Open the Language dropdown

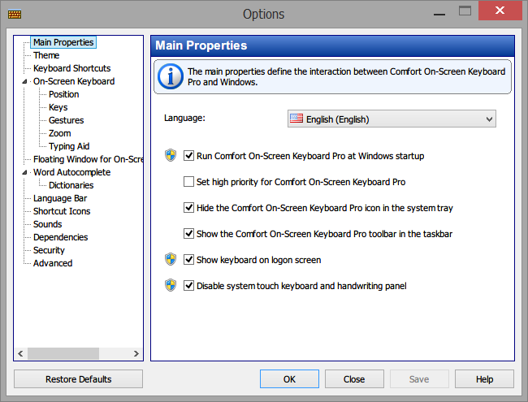392,119
